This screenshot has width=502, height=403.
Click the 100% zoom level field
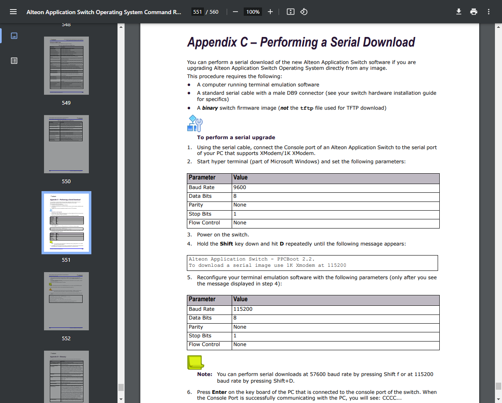click(253, 12)
